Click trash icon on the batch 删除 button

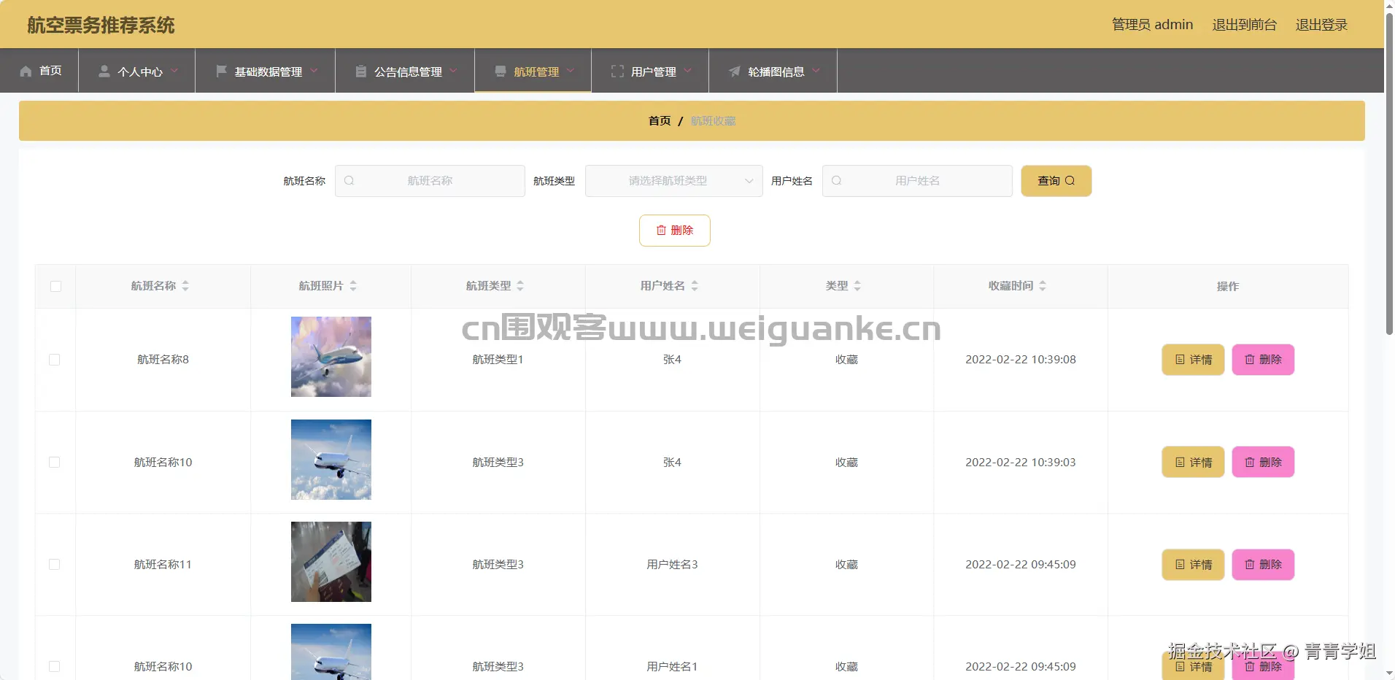(x=661, y=230)
